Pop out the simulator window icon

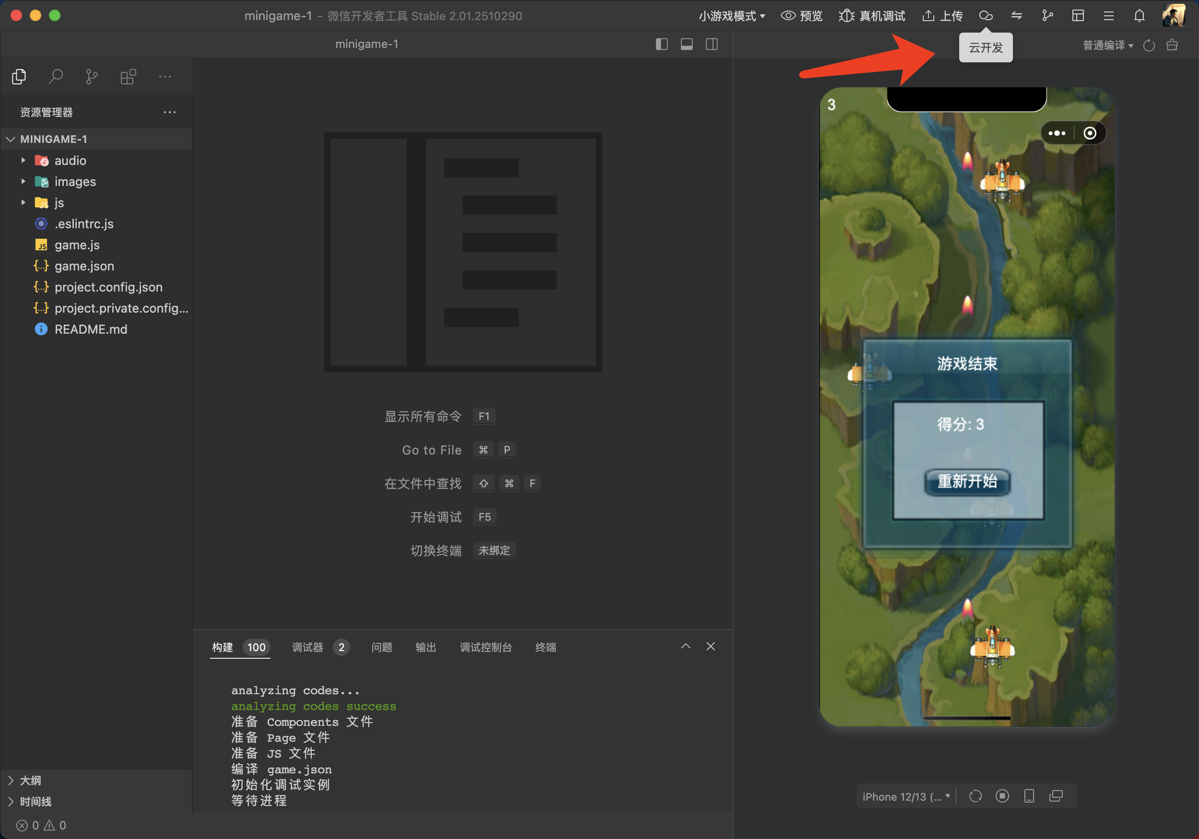1056,796
